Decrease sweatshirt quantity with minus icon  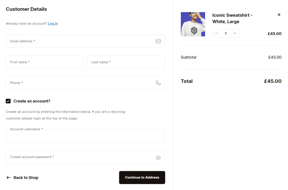pyautogui.click(x=217, y=33)
